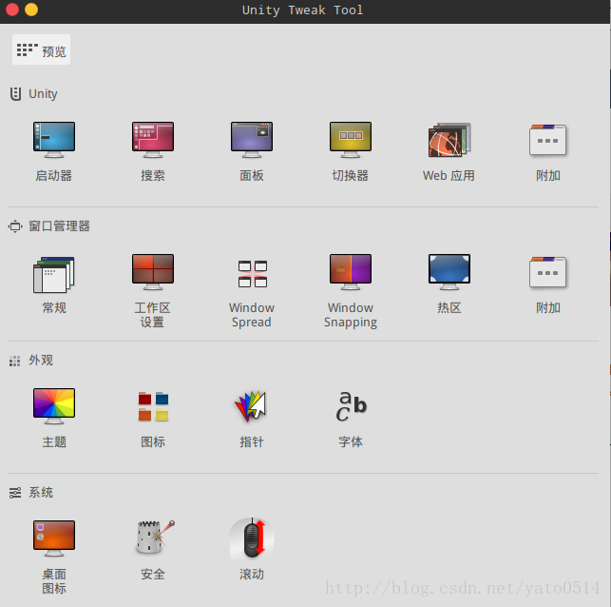Open the 工作区设置 workspace icon

[153, 272]
